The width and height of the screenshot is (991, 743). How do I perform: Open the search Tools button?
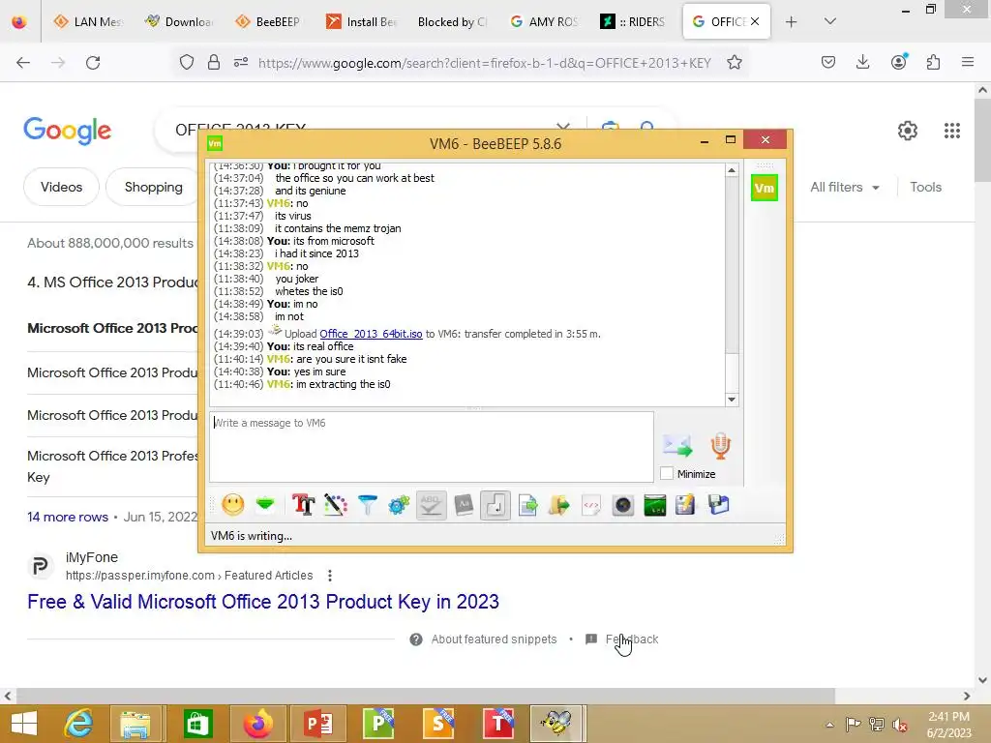[x=925, y=187]
